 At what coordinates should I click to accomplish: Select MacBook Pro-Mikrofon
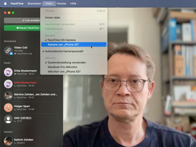tap(74, 67)
